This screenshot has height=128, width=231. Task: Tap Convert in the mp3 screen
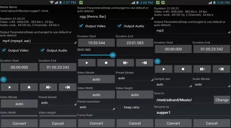click(x=173, y=123)
